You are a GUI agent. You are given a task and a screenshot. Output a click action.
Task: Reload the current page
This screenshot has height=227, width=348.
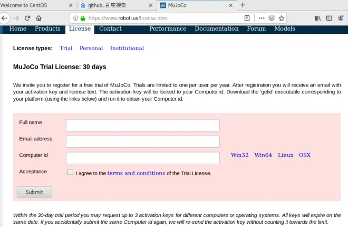click(27, 18)
